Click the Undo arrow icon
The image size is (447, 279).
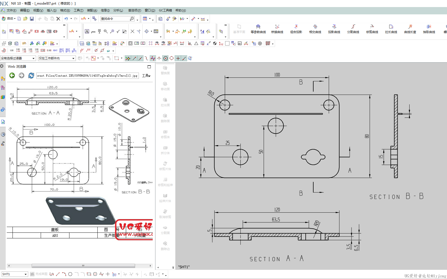tap(66, 19)
